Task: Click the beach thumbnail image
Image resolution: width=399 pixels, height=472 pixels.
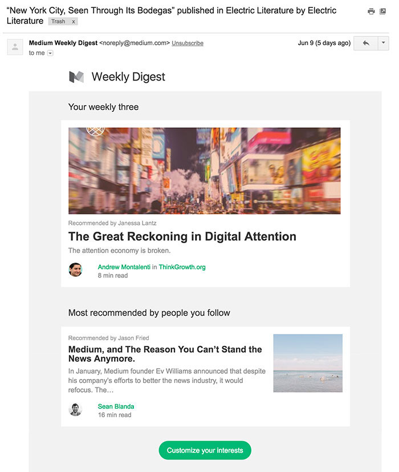Action: tap(308, 363)
